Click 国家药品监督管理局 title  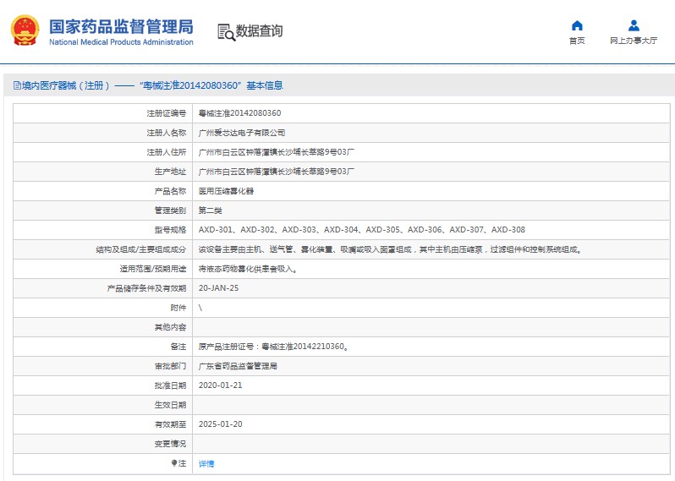click(121, 27)
